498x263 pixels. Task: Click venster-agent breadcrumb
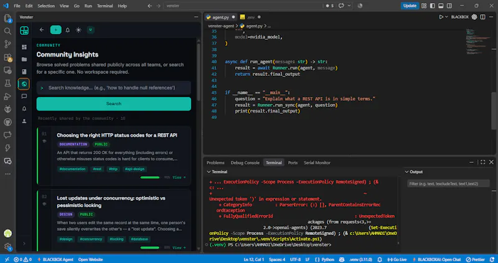tap(221, 26)
